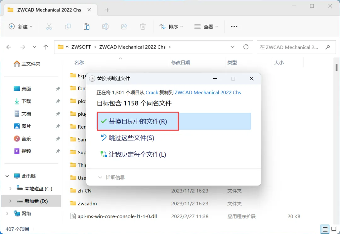
Task: Go up one folder level
Action: 46,47
